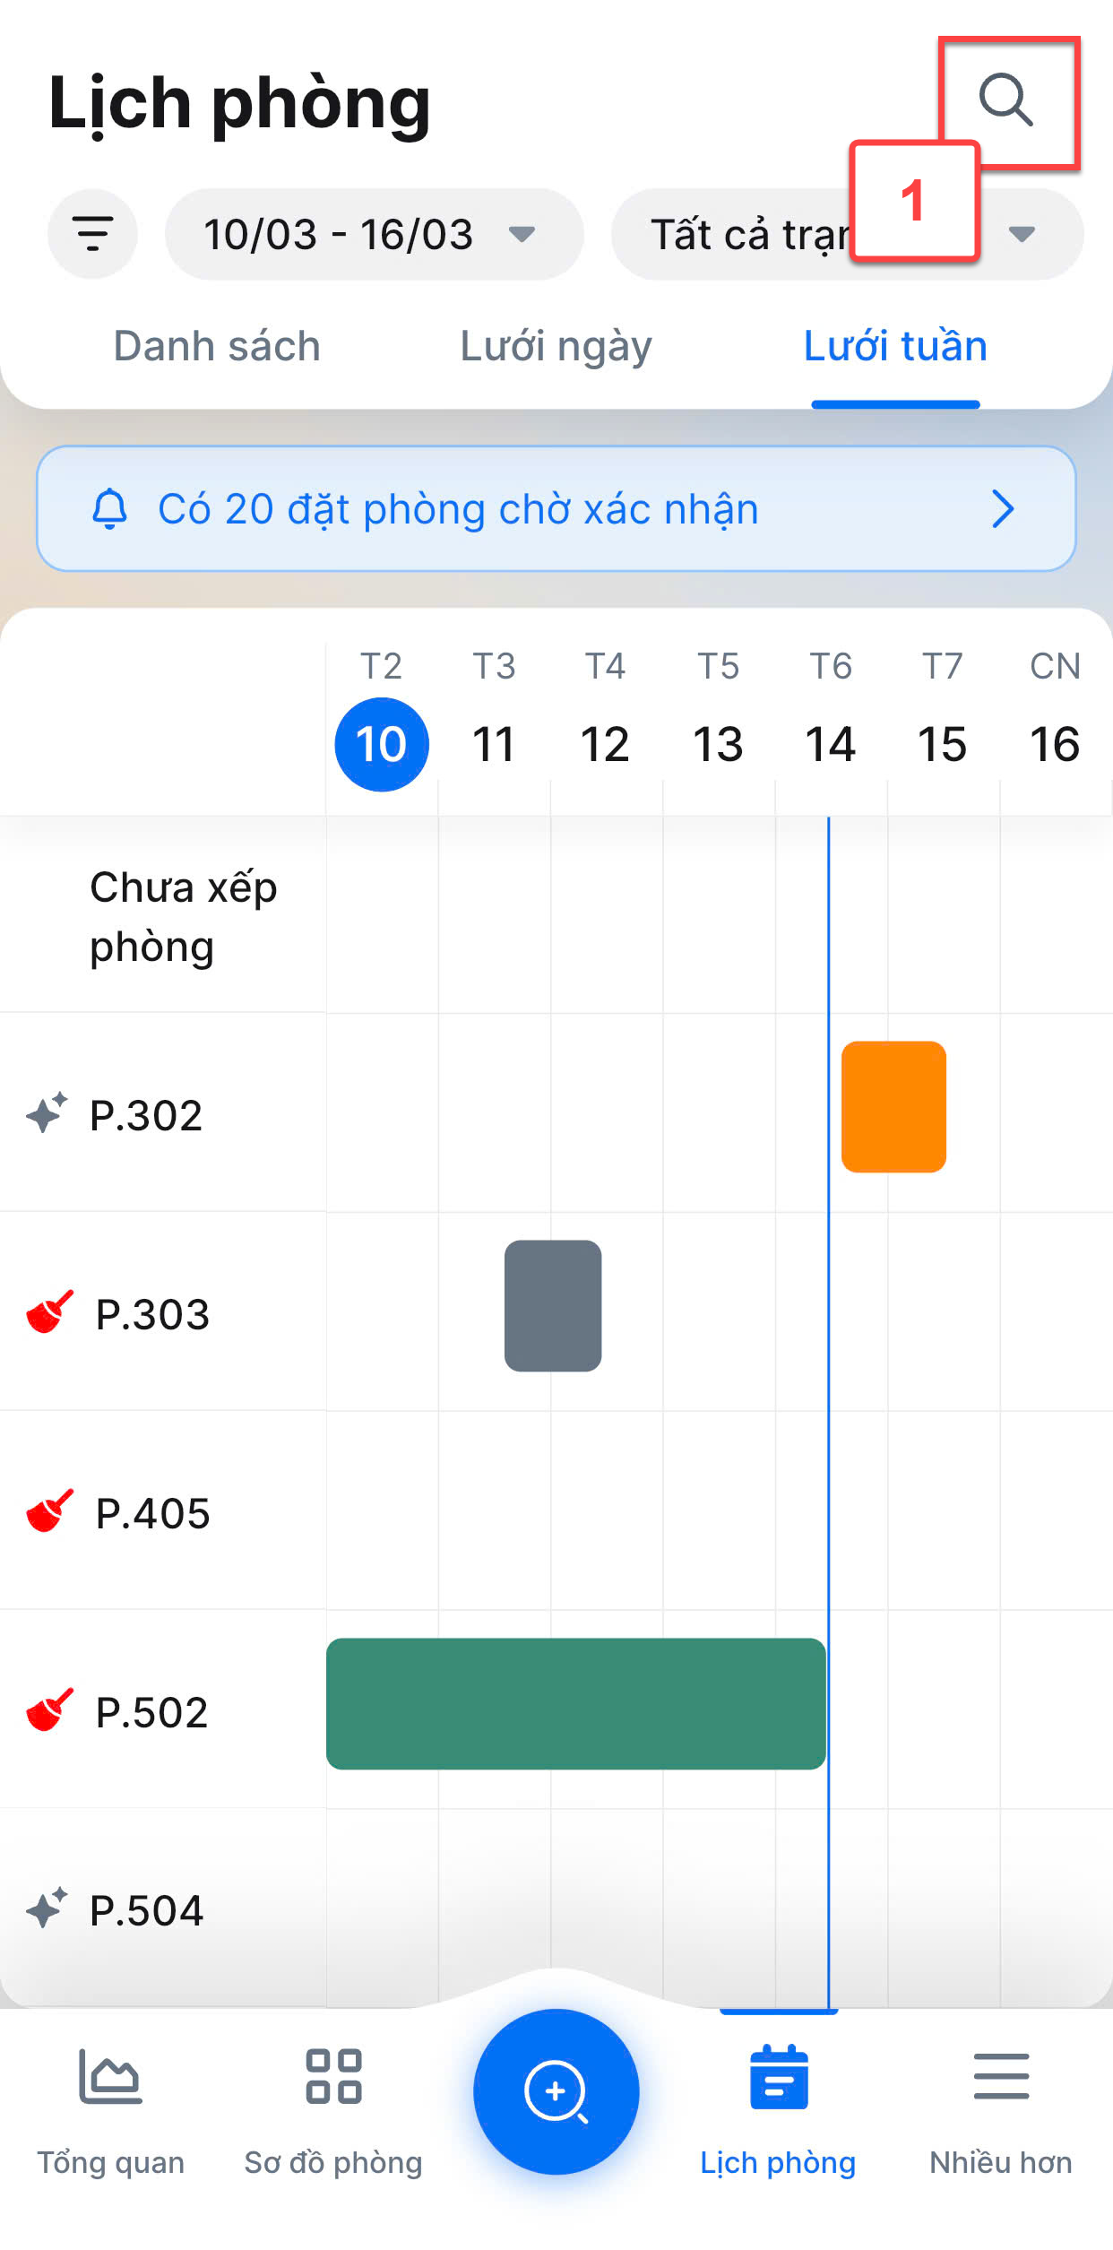
Task: Expand the 10/03 - 16/03 date range dropdown
Action: 374,234
